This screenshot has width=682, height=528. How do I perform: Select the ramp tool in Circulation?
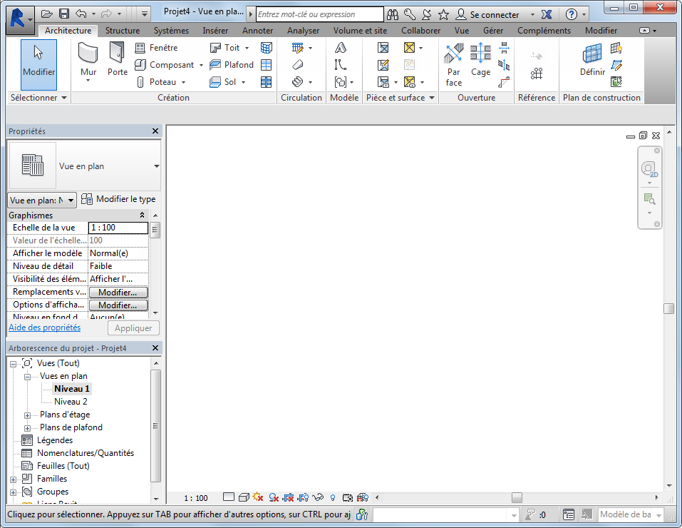298,65
